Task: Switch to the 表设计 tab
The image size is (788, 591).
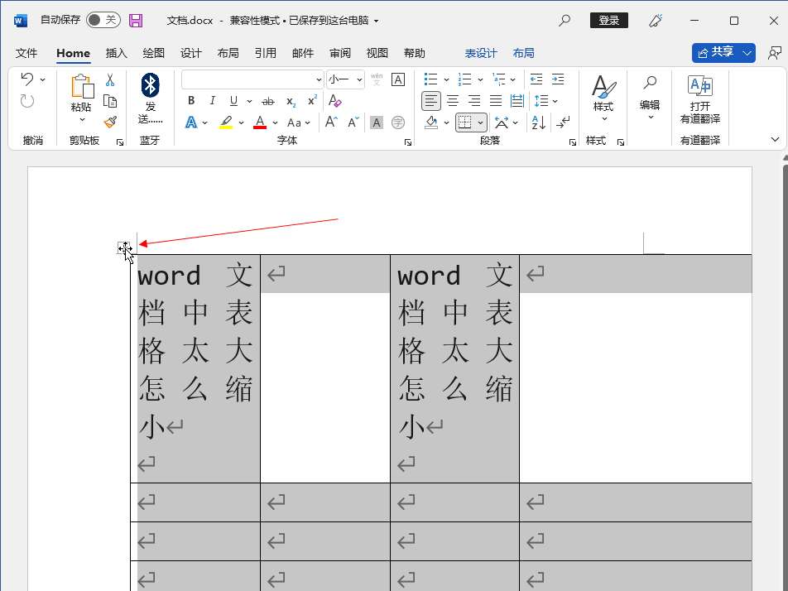Action: click(480, 53)
